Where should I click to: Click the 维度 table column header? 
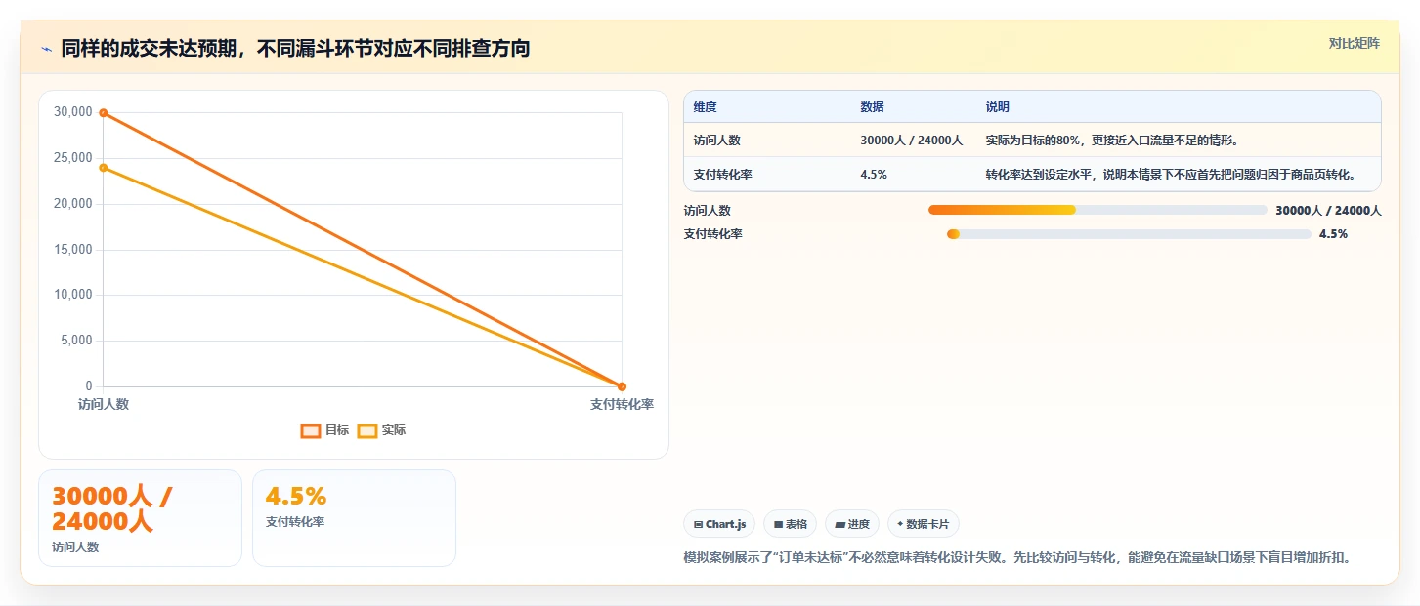click(705, 107)
